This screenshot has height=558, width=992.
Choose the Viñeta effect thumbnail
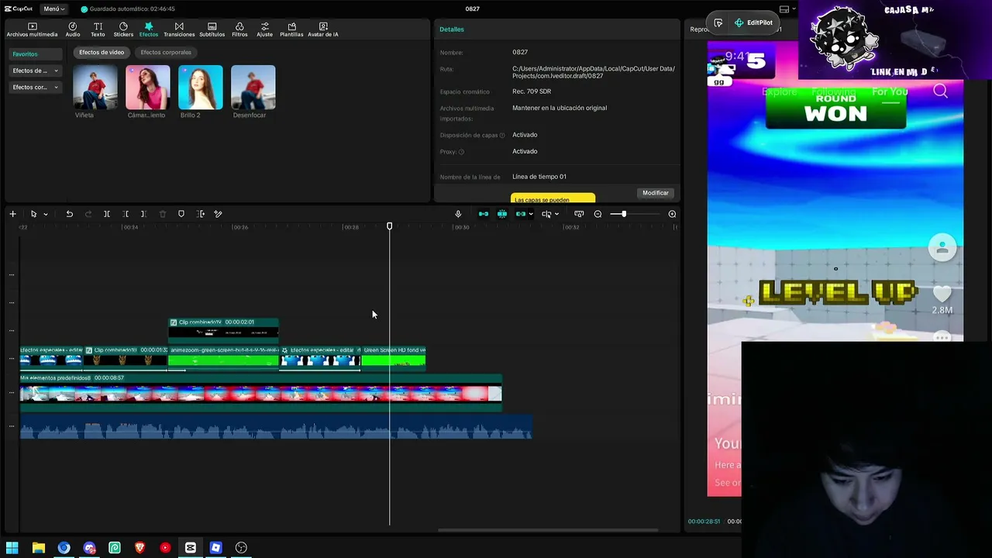pyautogui.click(x=95, y=88)
